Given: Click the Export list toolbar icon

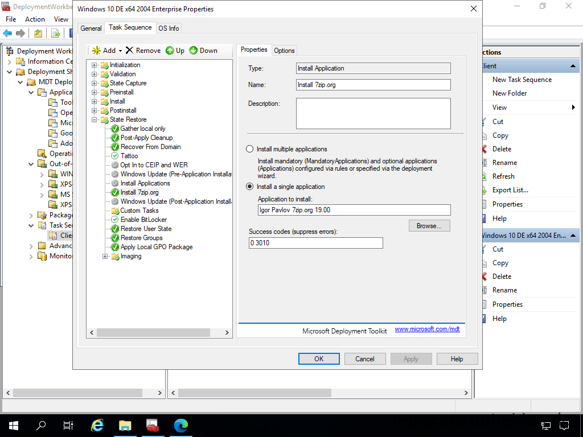Looking at the screenshot, I should 56,34.
